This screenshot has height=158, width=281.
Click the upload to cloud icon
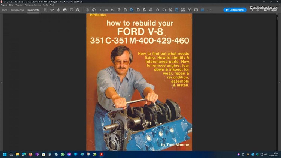(x=58, y=10)
